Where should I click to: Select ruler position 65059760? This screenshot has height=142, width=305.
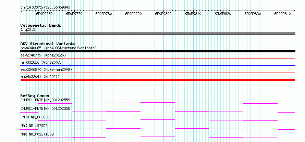pos(44,14)
